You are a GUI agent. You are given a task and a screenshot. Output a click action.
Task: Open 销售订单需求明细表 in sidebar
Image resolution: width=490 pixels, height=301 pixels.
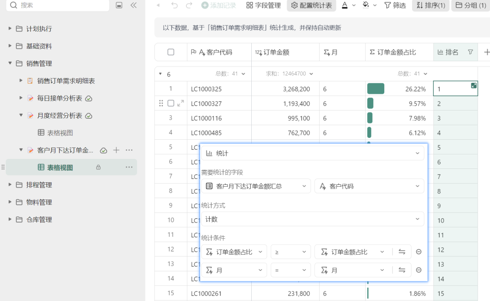(66, 81)
